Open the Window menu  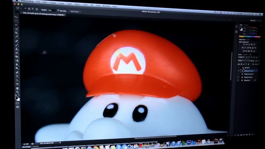[x=106, y=6]
